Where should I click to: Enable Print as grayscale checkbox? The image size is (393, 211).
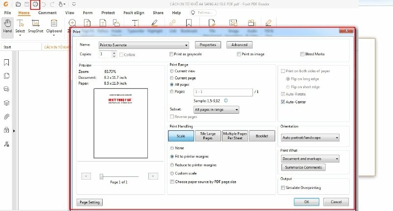tap(171, 54)
